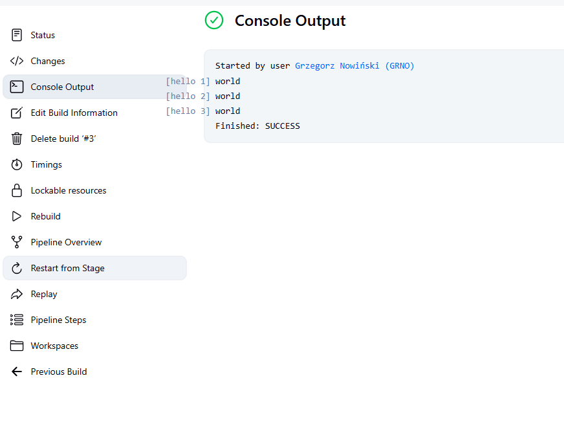Click the Changes code brackets icon

coord(17,61)
